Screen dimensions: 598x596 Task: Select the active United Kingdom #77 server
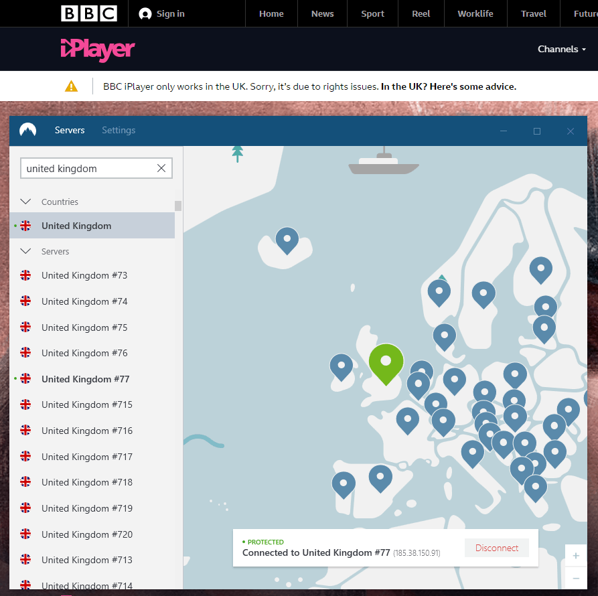(x=92, y=379)
